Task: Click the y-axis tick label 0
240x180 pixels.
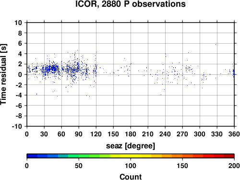Action: (20, 74)
